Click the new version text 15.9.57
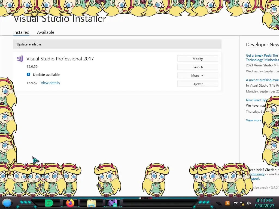The height and width of the screenshot is (209, 279). pos(32,83)
